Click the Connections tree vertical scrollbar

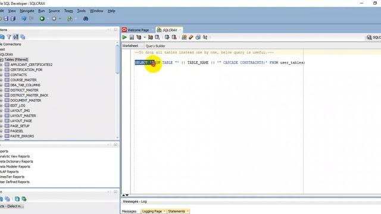117,59
